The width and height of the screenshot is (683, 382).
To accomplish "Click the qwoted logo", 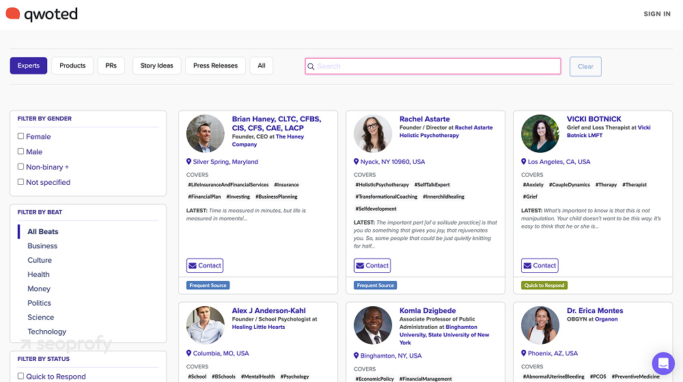I will tap(42, 14).
